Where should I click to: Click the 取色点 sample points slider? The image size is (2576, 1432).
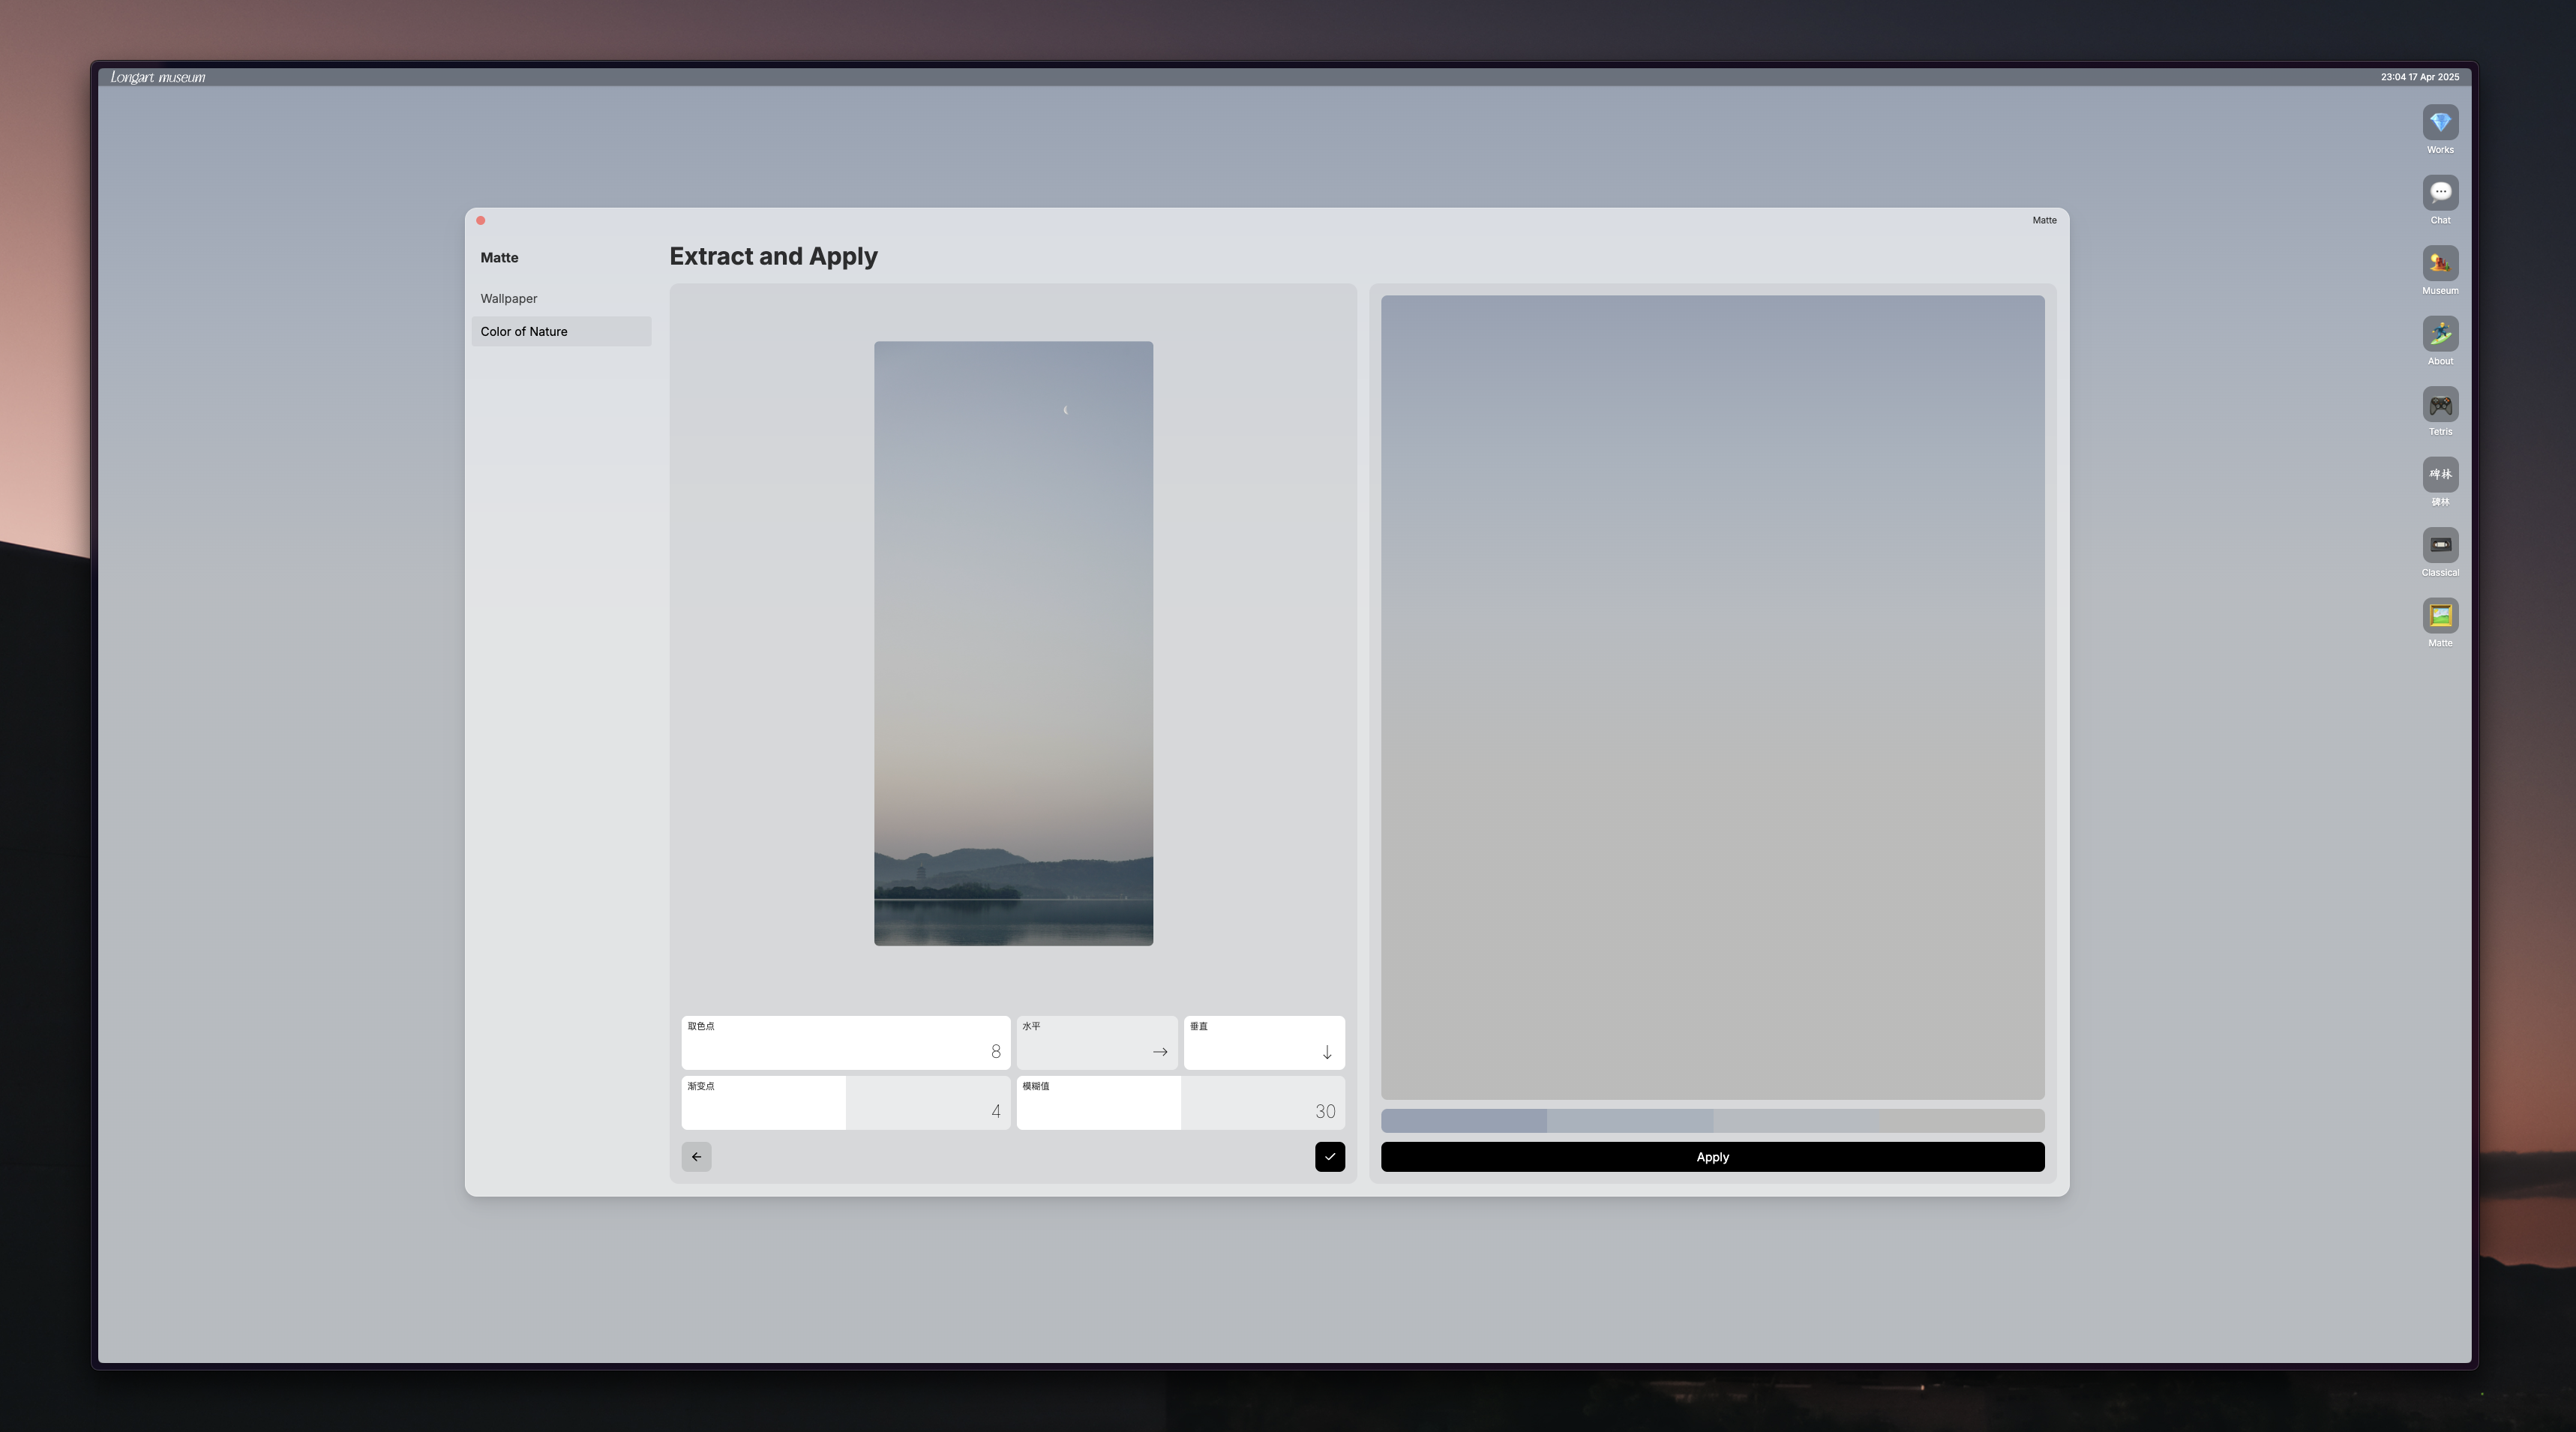point(845,1043)
